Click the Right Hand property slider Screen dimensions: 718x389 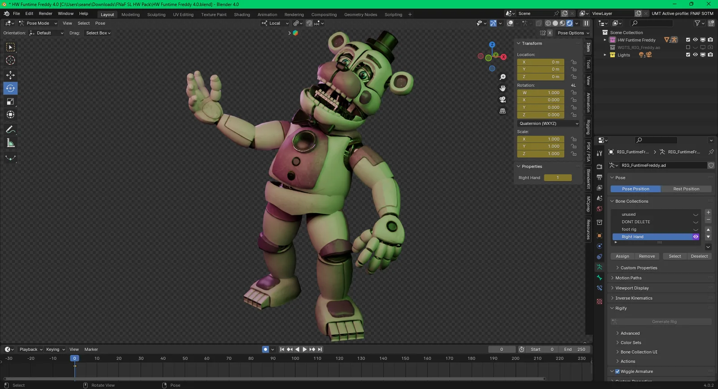click(x=558, y=178)
